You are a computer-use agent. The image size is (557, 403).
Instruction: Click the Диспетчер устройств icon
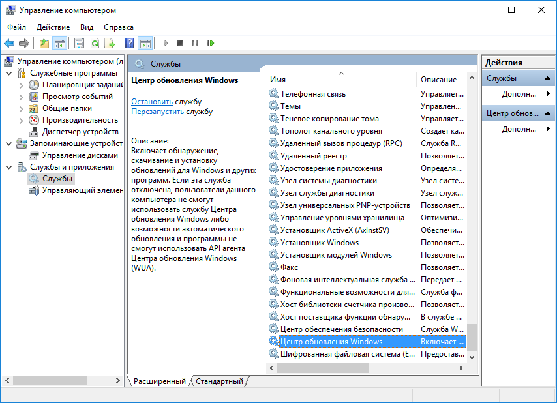tap(34, 132)
